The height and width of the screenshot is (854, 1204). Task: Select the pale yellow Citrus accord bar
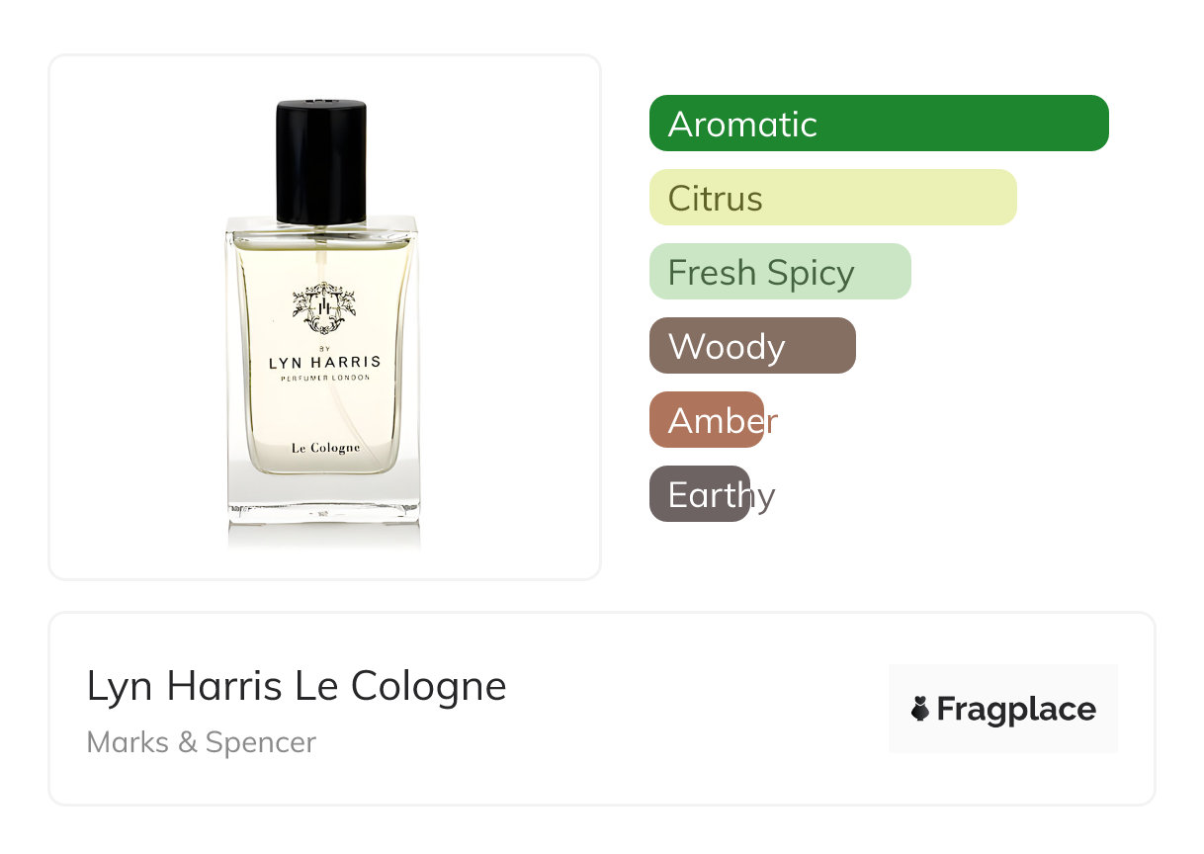point(833,198)
